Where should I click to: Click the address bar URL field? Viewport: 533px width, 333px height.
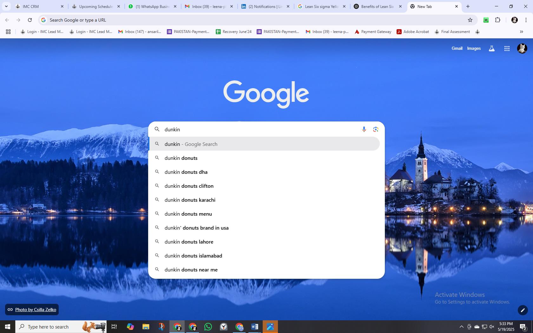pos(254,20)
